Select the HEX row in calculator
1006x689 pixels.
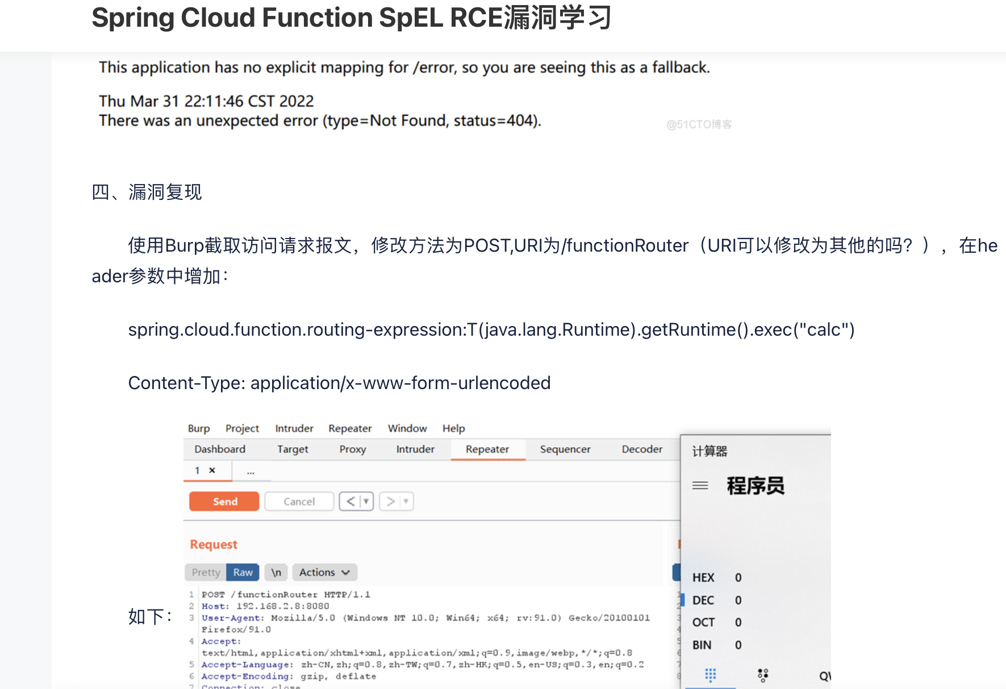(717, 578)
